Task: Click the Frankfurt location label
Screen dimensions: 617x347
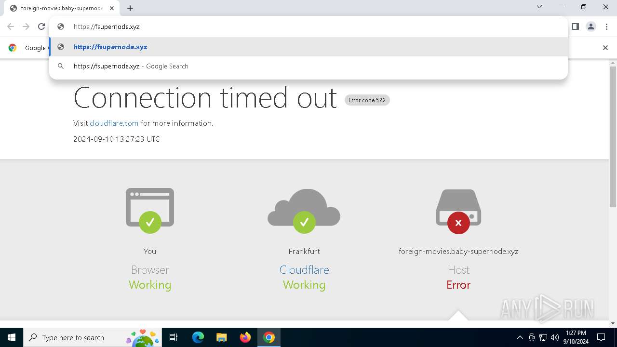Action: coord(304,252)
